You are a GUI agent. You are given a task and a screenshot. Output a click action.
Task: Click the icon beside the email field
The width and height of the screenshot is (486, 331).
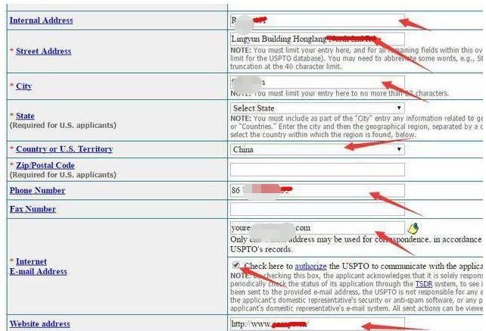coord(413,228)
